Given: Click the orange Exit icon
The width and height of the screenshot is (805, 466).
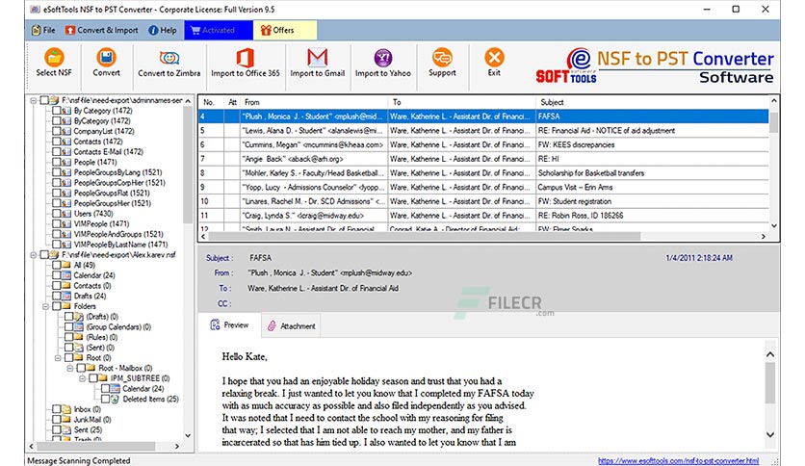Looking at the screenshot, I should tap(494, 57).
